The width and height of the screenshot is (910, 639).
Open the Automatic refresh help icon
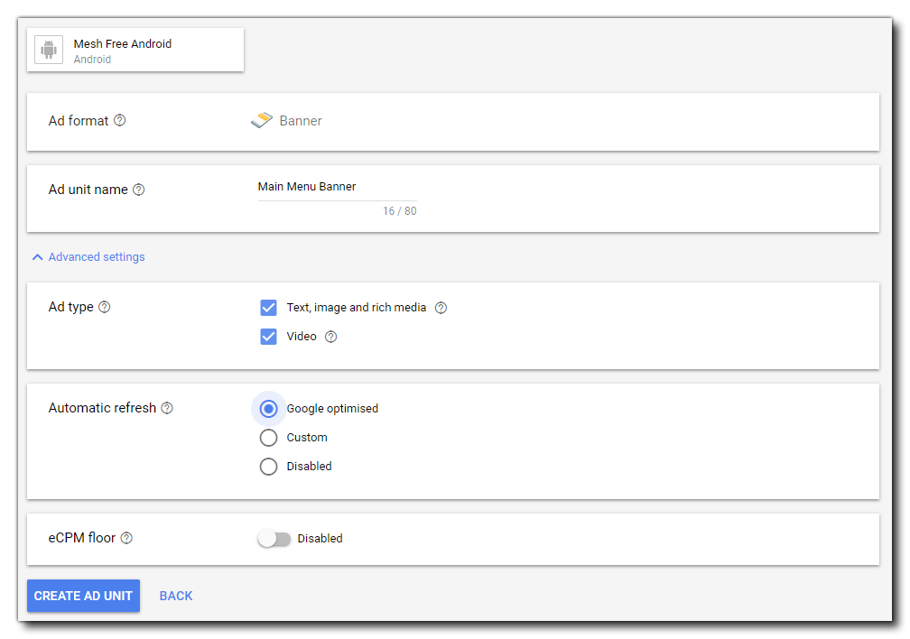point(167,408)
